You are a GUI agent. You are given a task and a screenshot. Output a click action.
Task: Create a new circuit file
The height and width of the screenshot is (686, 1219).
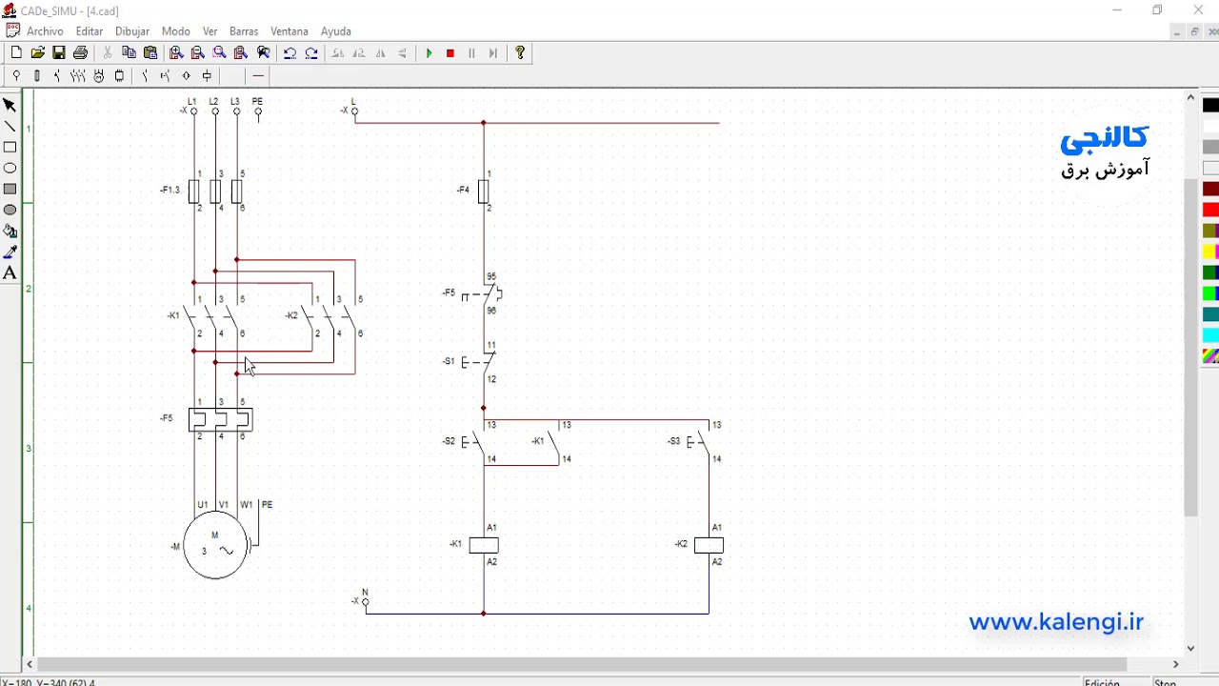click(x=16, y=53)
